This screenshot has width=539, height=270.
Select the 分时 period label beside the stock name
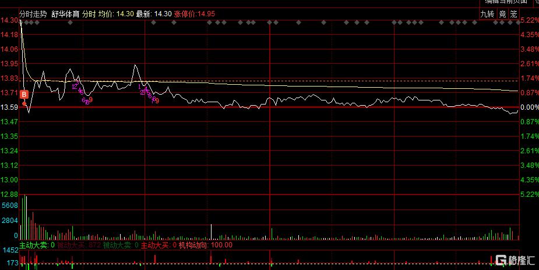pos(89,14)
